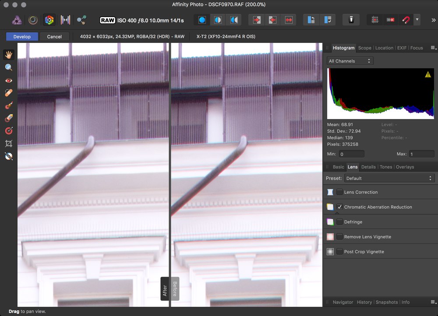The height and width of the screenshot is (316, 438).
Task: Enable Post Crop Vignette checkbox
Action: tap(339, 252)
